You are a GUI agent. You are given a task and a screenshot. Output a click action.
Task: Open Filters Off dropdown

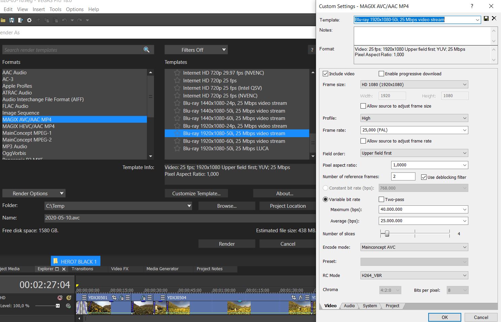pos(196,50)
